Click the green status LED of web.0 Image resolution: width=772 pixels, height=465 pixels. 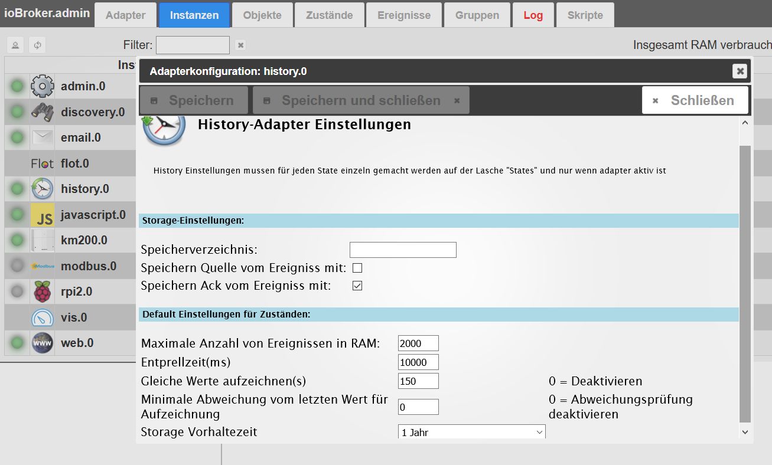coord(17,343)
